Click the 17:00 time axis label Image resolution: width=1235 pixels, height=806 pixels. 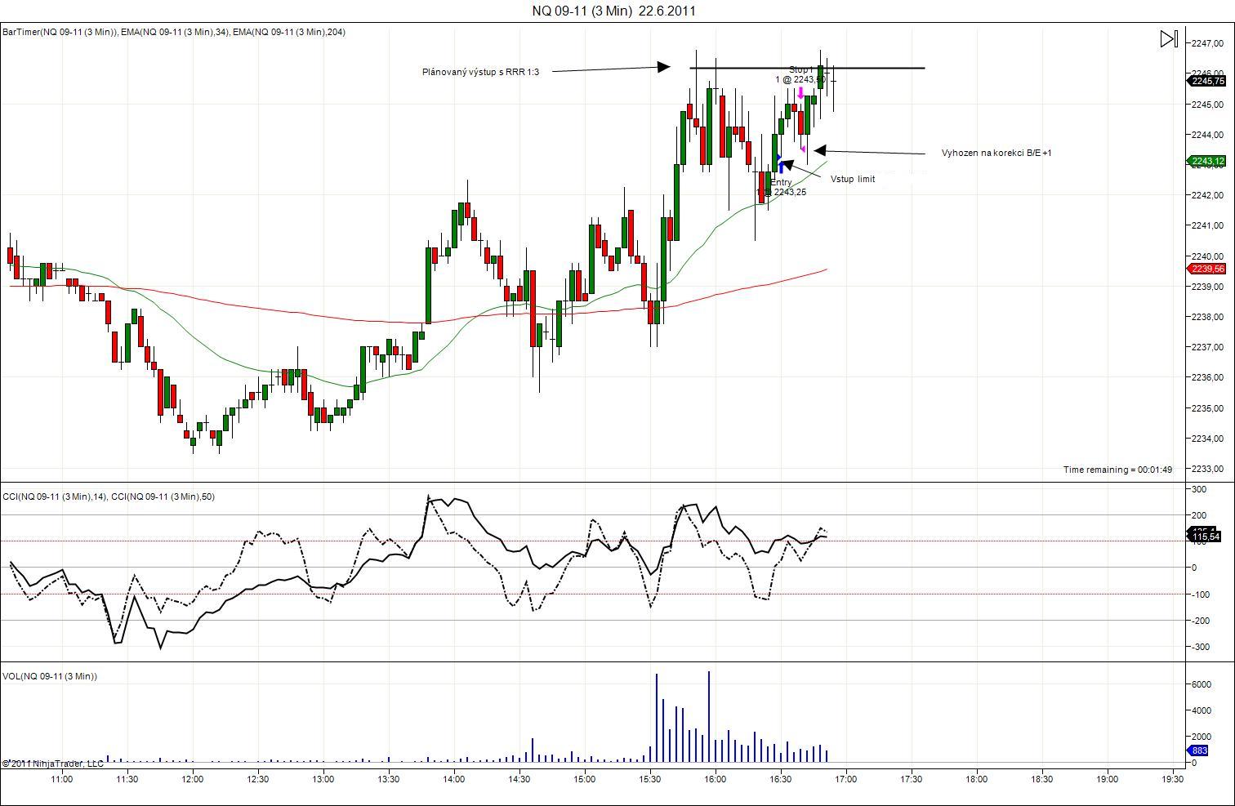click(846, 779)
